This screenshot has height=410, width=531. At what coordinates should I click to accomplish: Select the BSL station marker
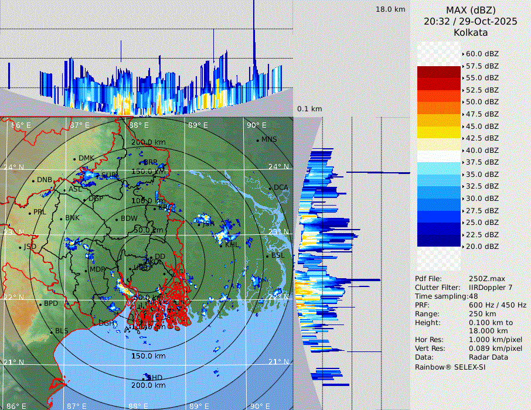click(267, 256)
